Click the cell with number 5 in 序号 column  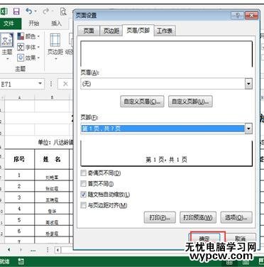19,220
